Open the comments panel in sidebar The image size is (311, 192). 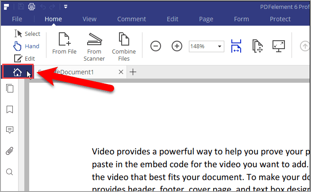click(10, 130)
